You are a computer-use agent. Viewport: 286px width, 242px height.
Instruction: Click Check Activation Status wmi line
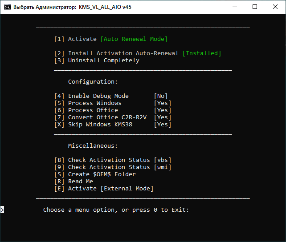(112, 167)
